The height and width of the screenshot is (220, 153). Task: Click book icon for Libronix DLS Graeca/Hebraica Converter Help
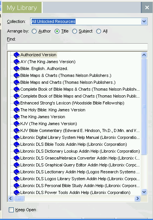pyautogui.click(x=17, y=158)
